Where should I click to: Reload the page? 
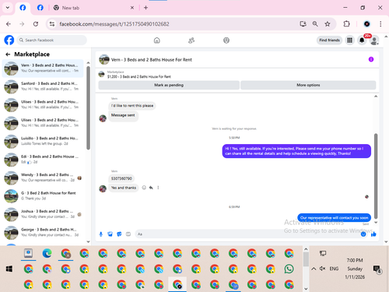36,24
